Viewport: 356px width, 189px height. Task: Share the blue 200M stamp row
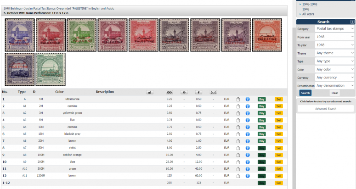(238, 162)
